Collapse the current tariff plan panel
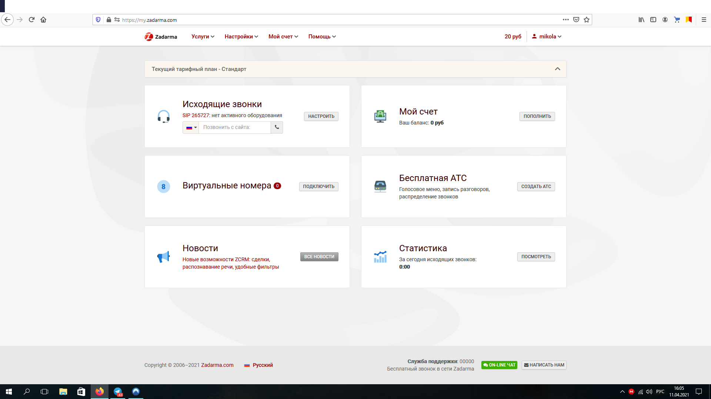The width and height of the screenshot is (711, 399). pyautogui.click(x=557, y=69)
